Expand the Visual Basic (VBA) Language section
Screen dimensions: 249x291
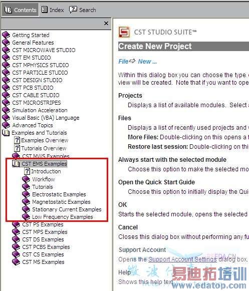46,118
